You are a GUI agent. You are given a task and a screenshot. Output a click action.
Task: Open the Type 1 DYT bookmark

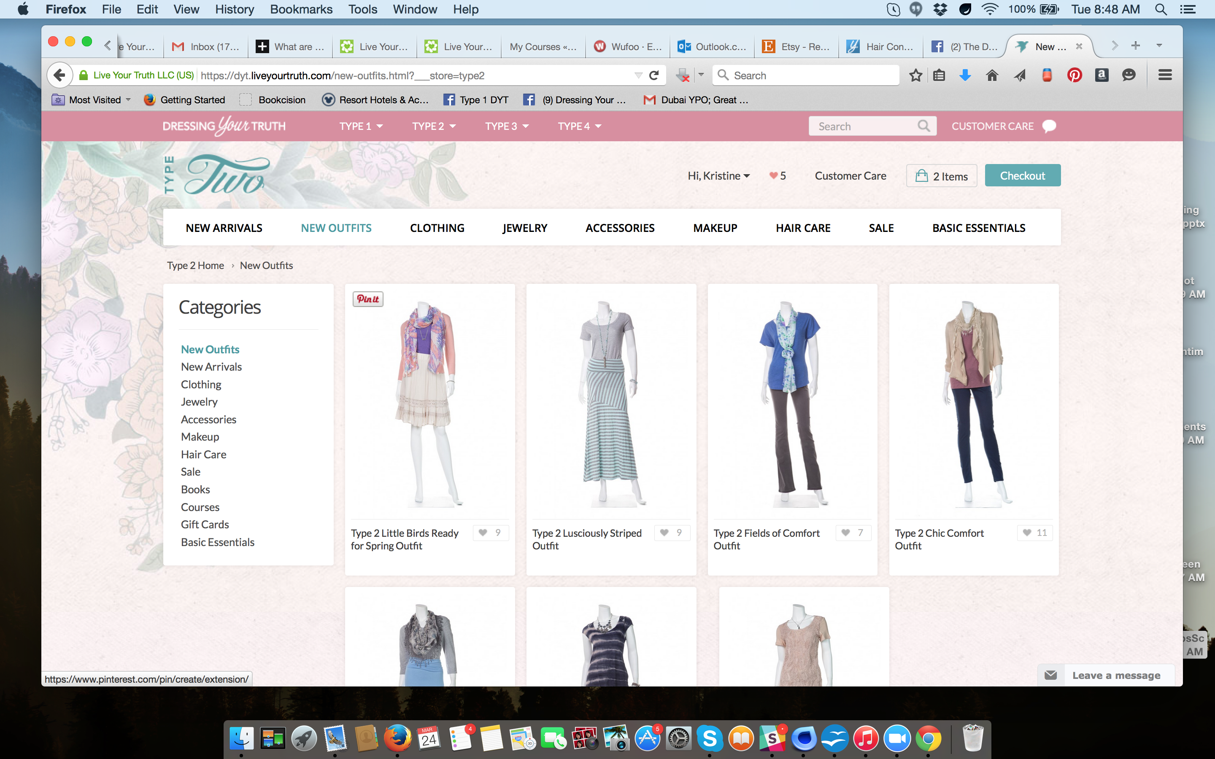pyautogui.click(x=476, y=100)
